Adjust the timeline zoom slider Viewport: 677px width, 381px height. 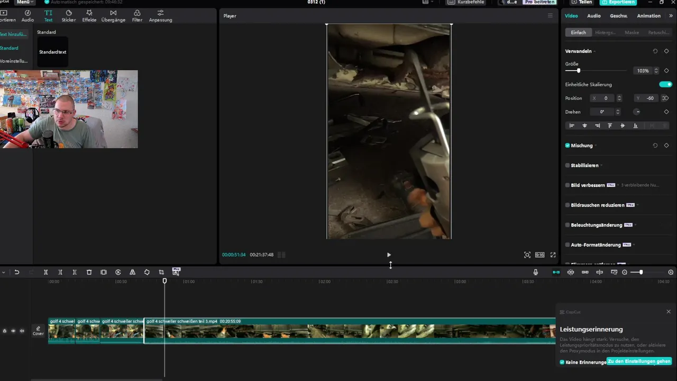tap(641, 272)
